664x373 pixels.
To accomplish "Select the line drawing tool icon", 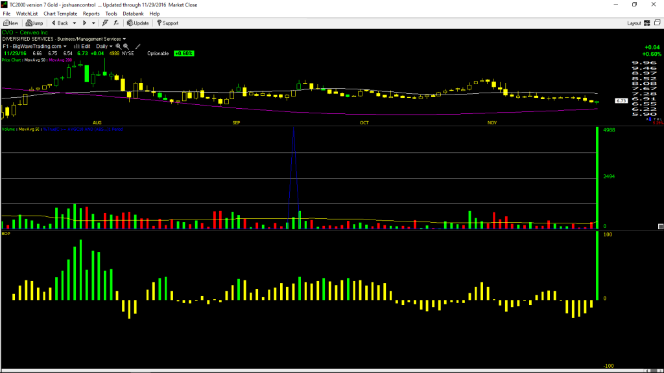I will click(137, 47).
